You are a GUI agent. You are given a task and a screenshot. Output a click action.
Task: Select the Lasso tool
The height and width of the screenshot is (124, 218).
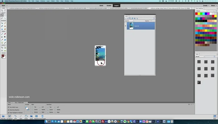point(2,18)
